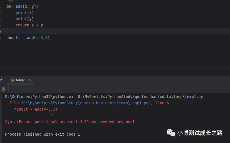Click the add function name in definition
Image resolution: width=230 pixels, height=143 pixels.
pyautogui.click(x=20, y=6)
